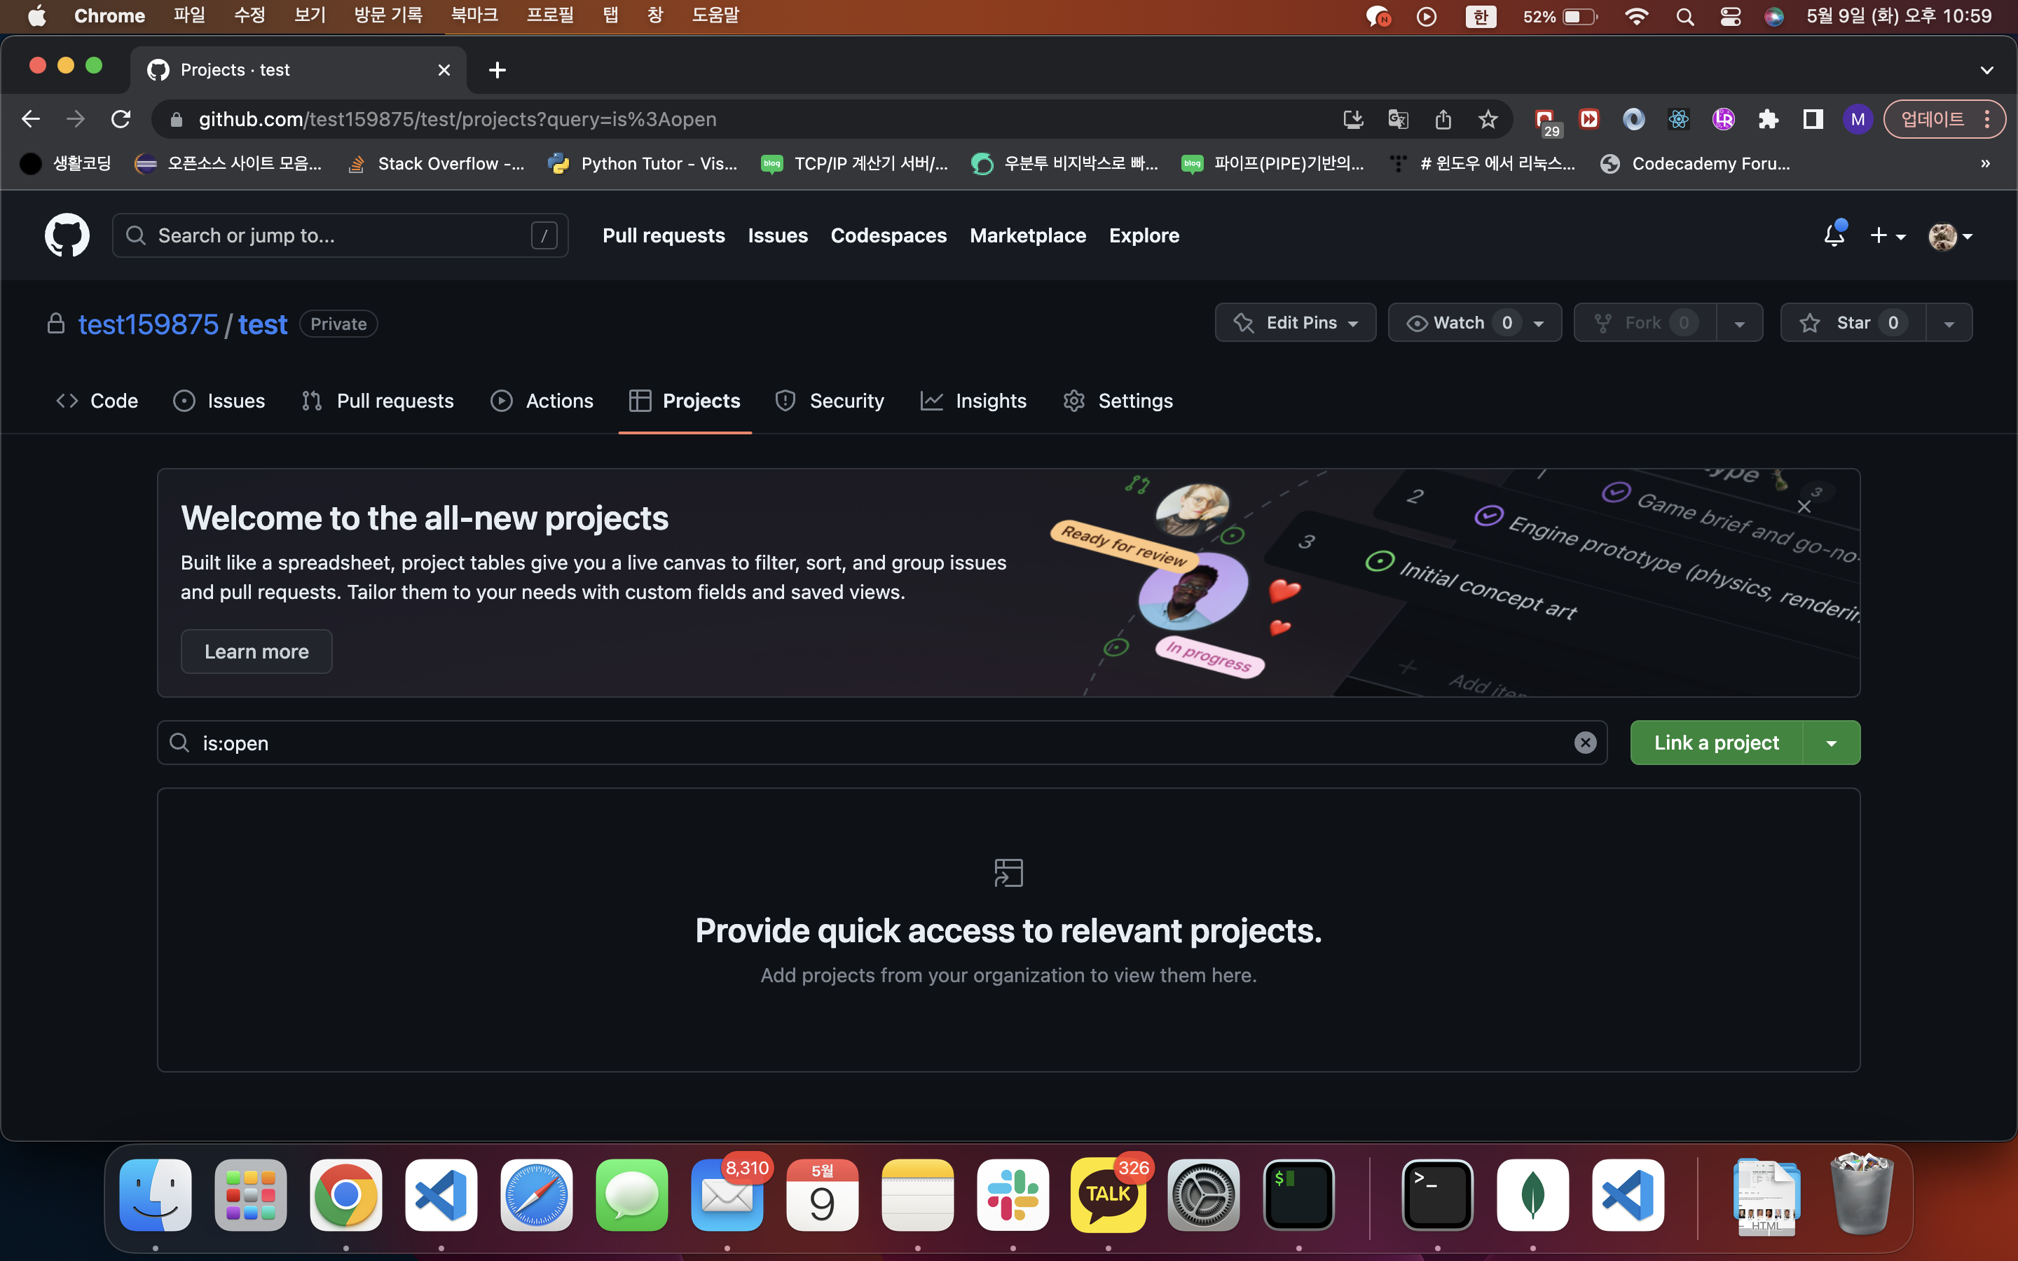2018x1261 pixels.
Task: Bookmark this page with the star icon
Action: coord(1488,119)
